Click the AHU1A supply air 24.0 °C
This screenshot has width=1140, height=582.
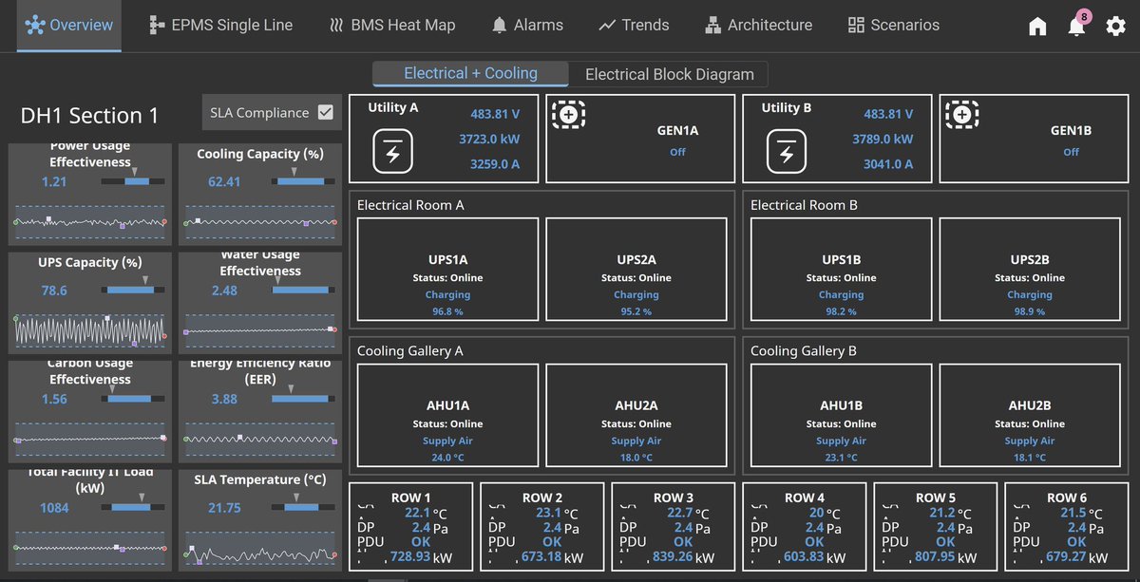click(x=447, y=458)
